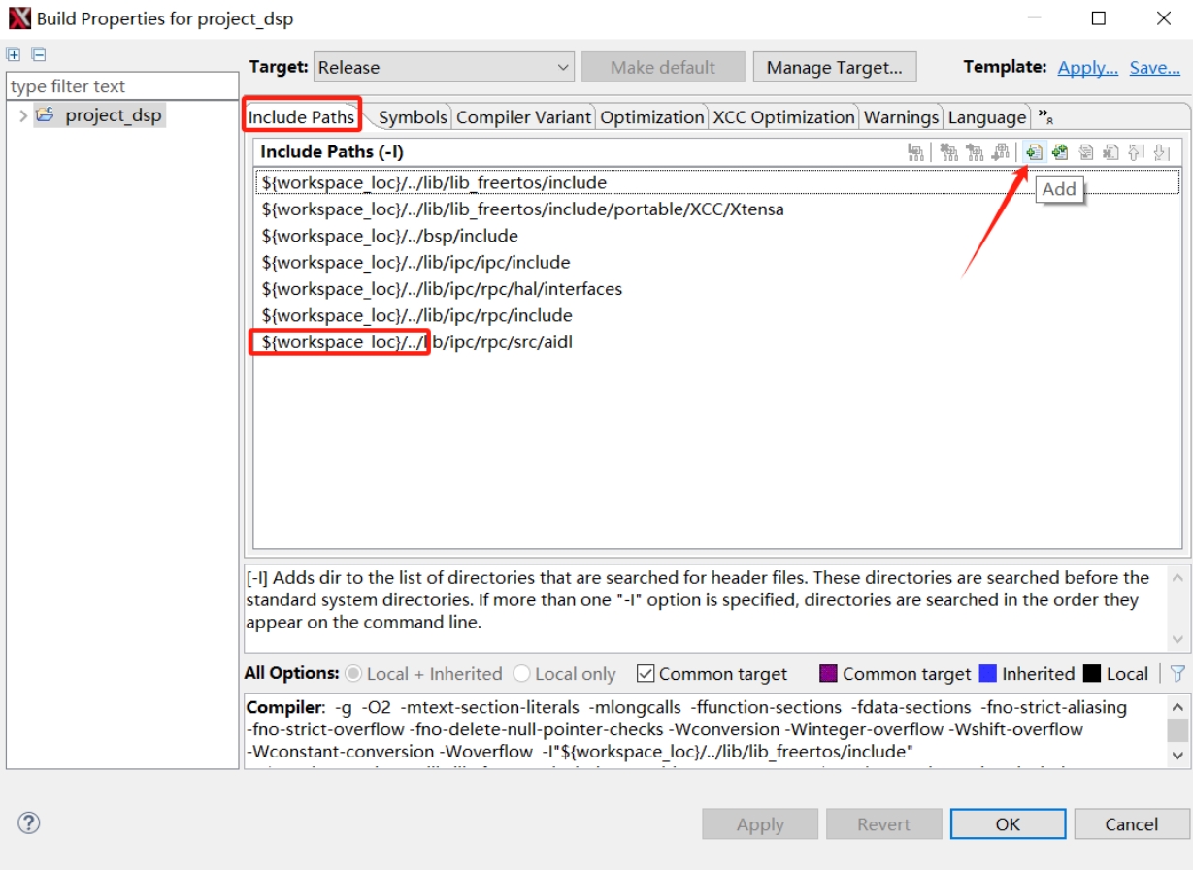The width and height of the screenshot is (1193, 870).
Task: Click the type filter text field
Action: [x=121, y=86]
